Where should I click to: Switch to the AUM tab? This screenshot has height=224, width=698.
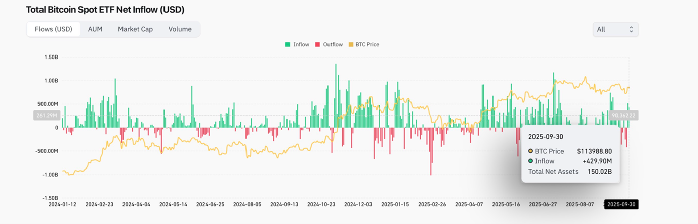[95, 29]
